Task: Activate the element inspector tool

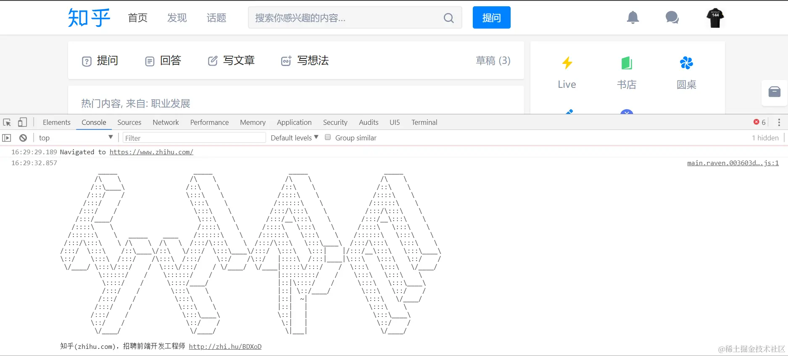Action: [7, 122]
